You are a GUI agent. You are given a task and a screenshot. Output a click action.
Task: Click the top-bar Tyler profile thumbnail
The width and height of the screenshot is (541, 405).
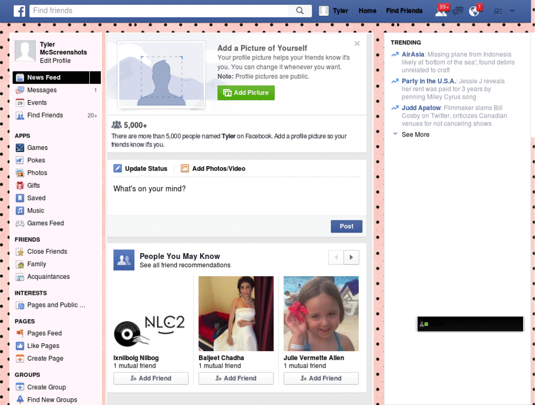pyautogui.click(x=324, y=11)
